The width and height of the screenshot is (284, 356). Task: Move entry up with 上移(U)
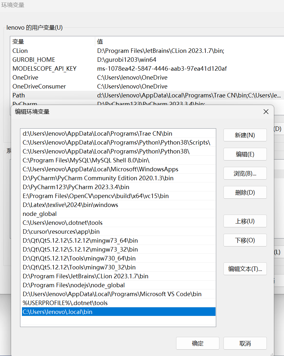click(x=245, y=221)
